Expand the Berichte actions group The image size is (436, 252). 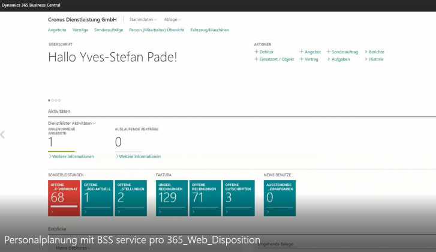click(374, 52)
